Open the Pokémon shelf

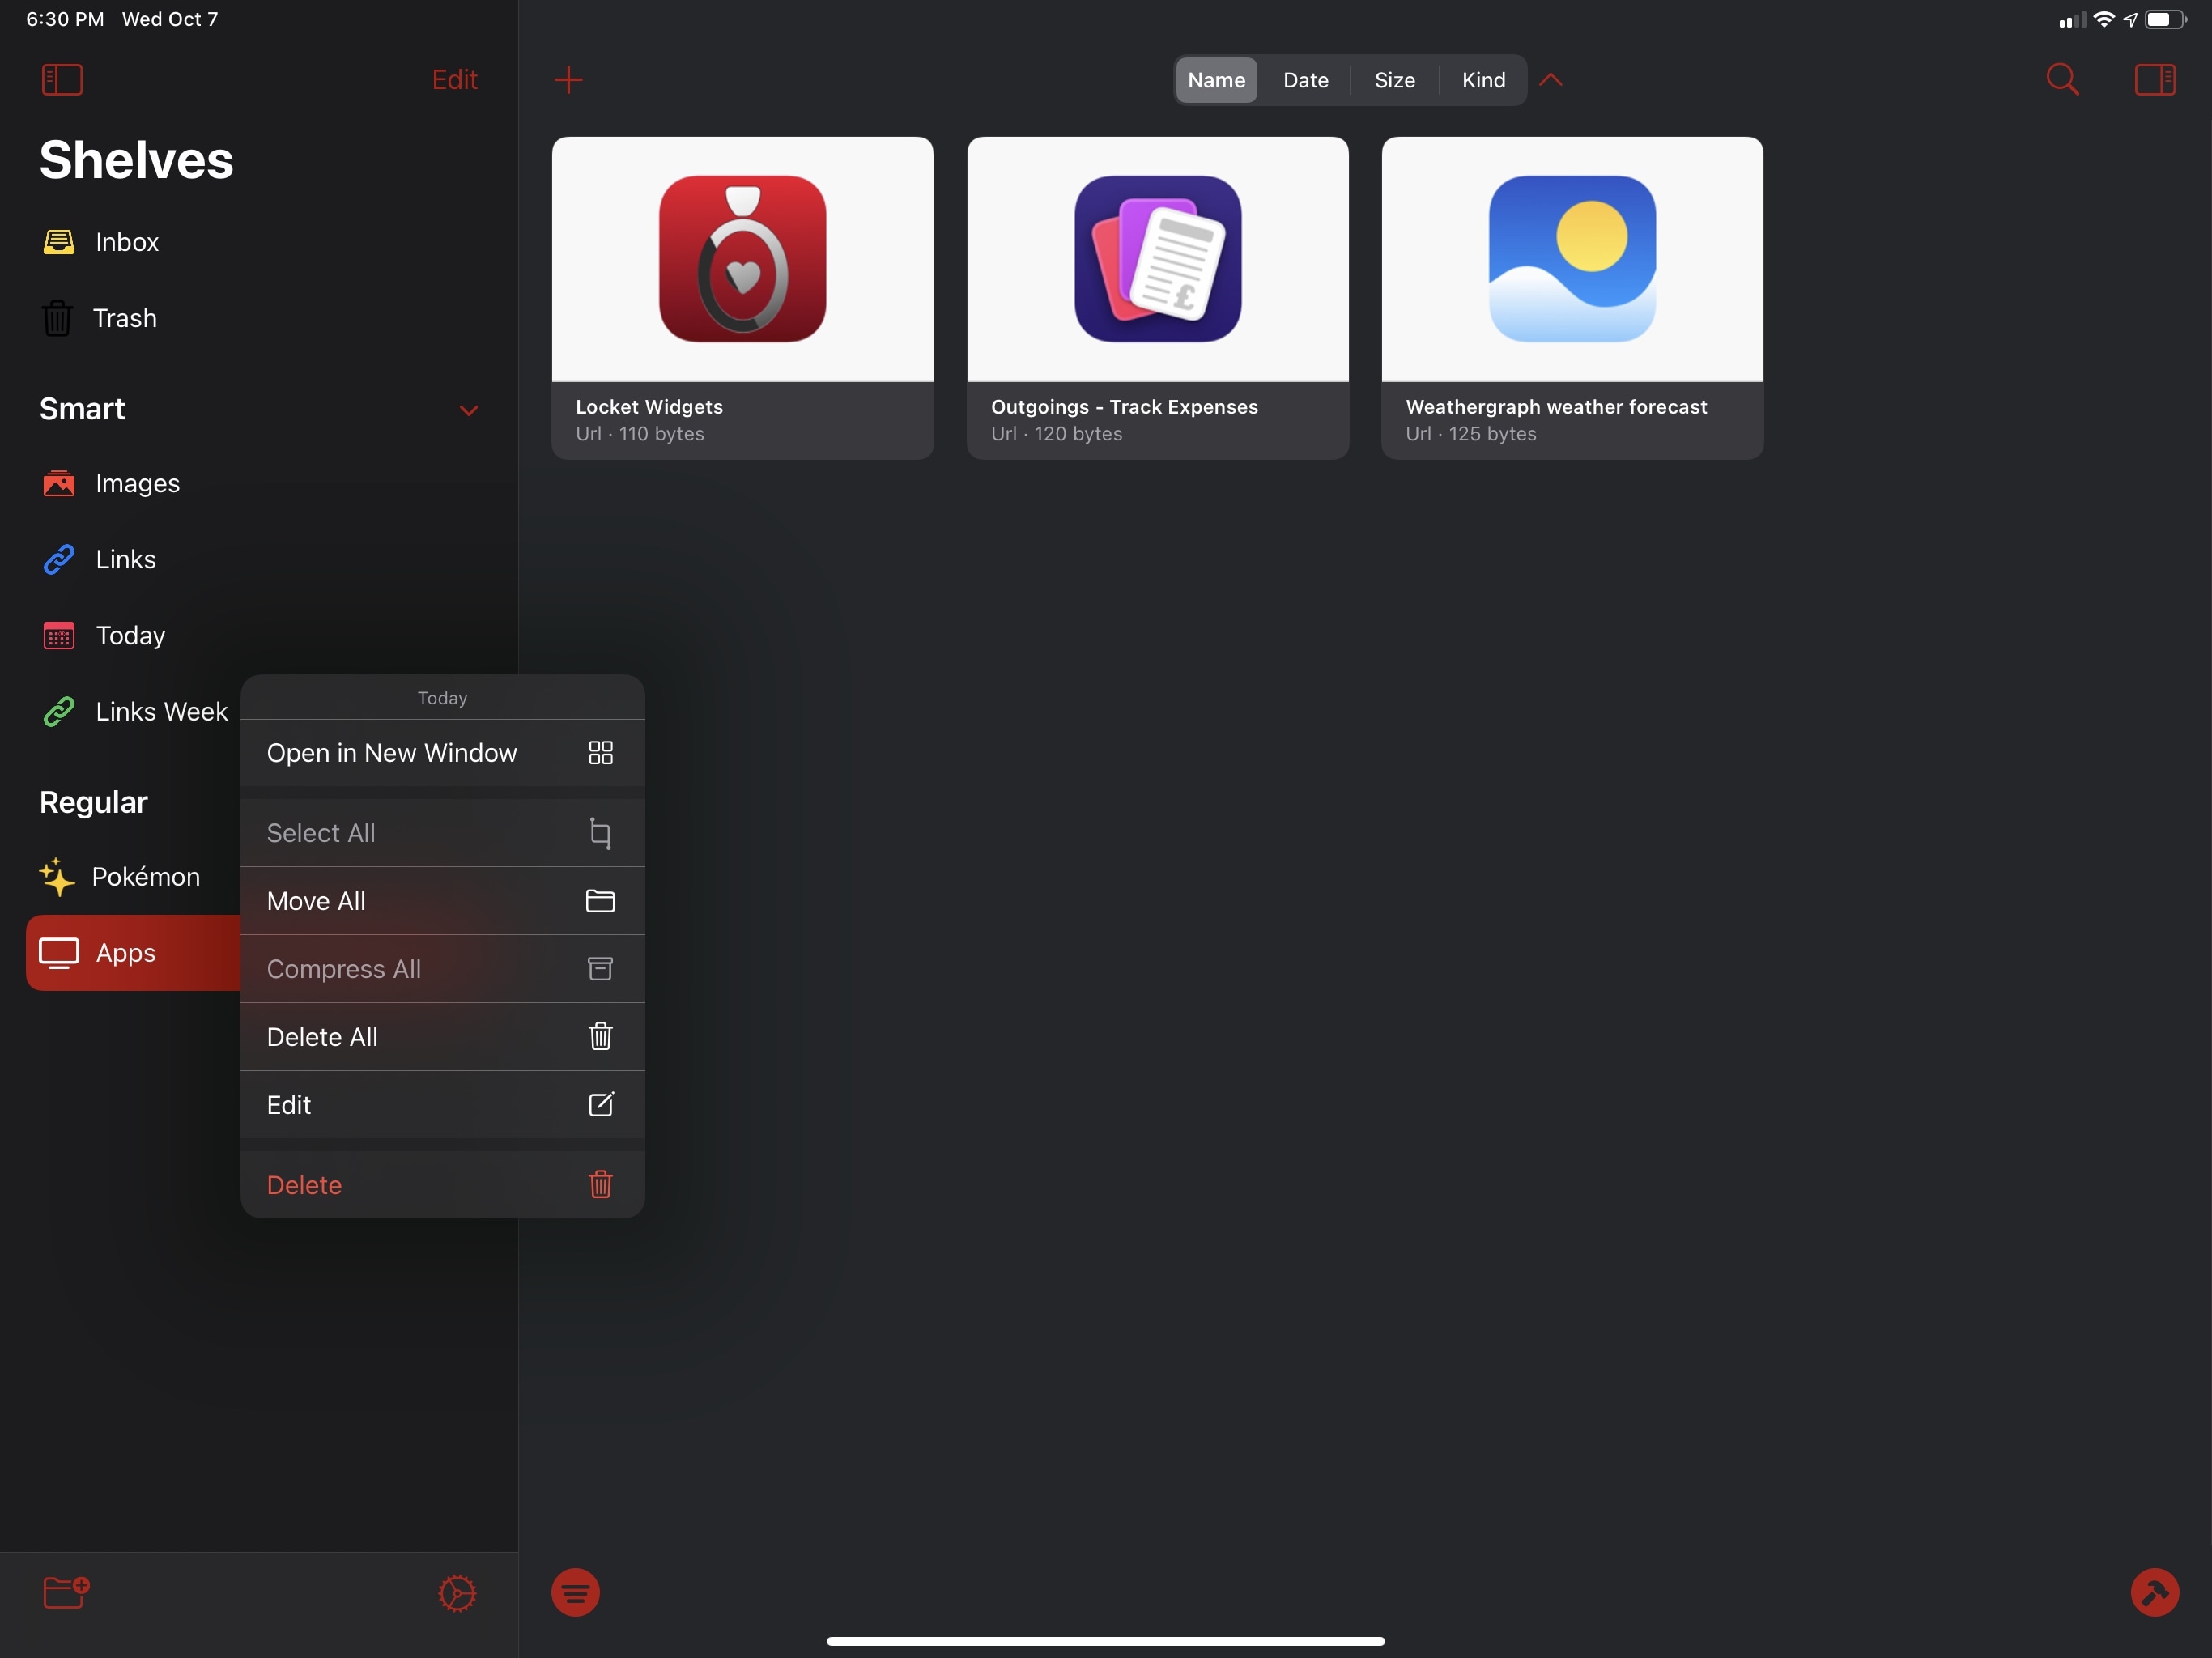point(134,876)
